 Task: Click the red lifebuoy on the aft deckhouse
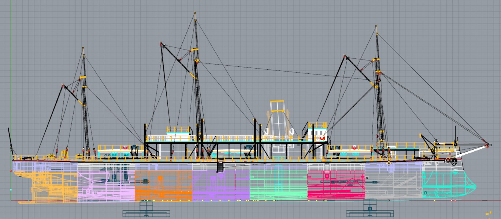(x=125, y=147)
